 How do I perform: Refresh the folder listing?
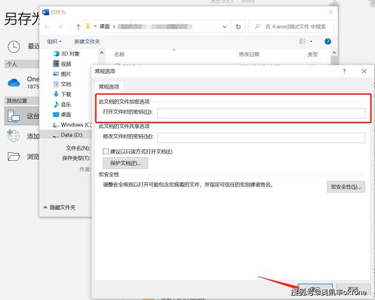click(238, 26)
